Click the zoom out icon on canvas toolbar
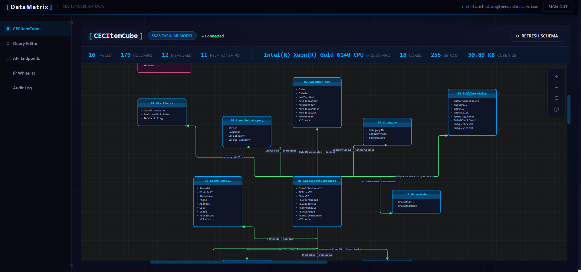The width and height of the screenshot is (581, 272). [556, 87]
